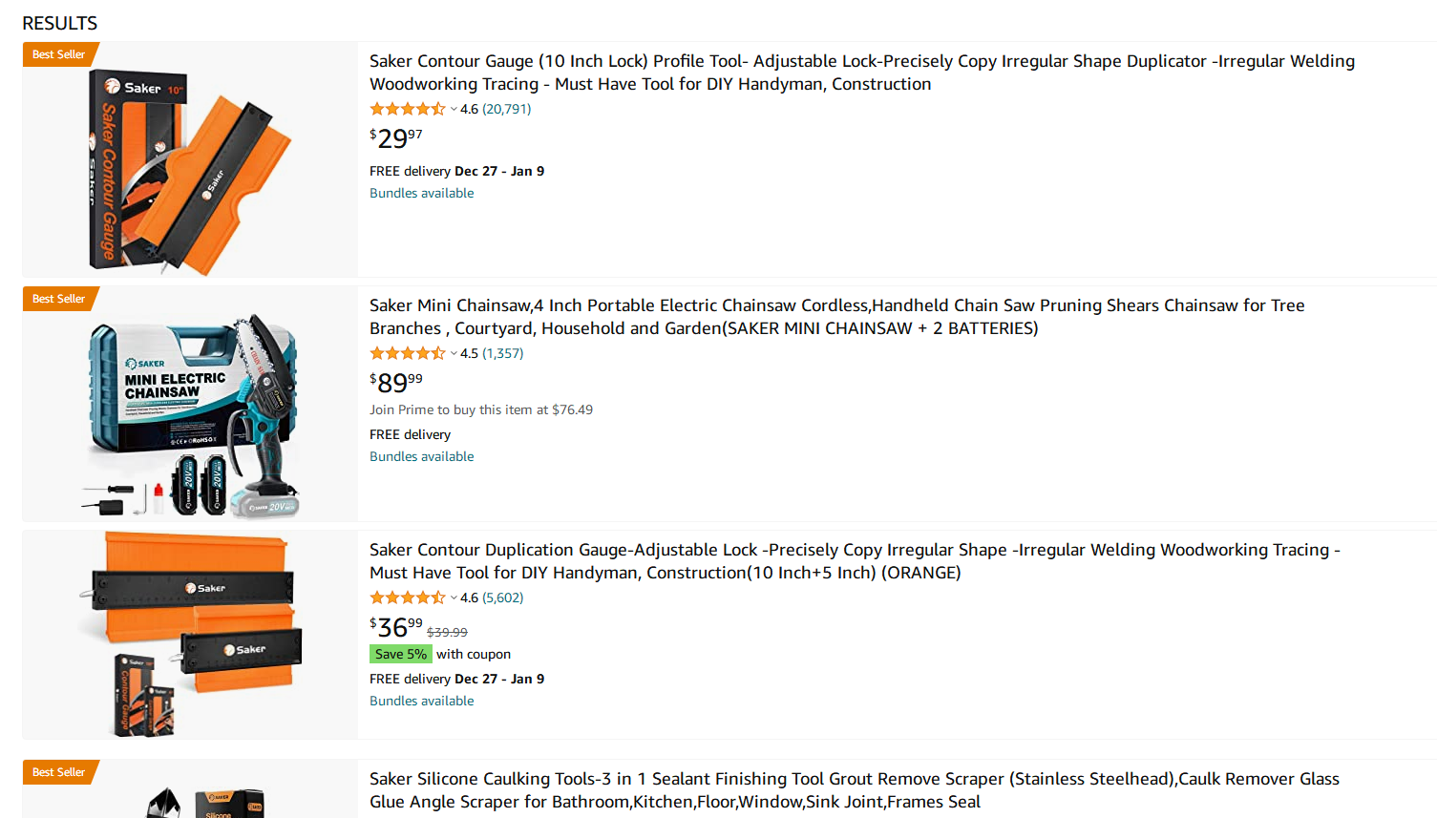Screen dimensions: 1437x818
Task: Open the Saker Contour Duplication Gauge ORANGE title
Action: (855, 561)
